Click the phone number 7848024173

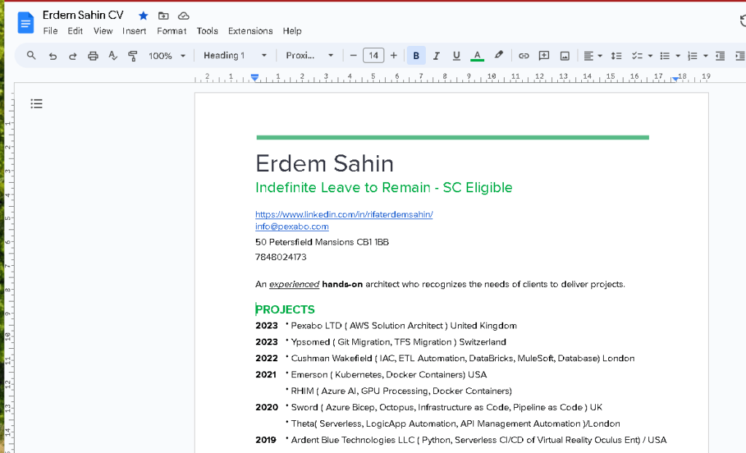(281, 257)
